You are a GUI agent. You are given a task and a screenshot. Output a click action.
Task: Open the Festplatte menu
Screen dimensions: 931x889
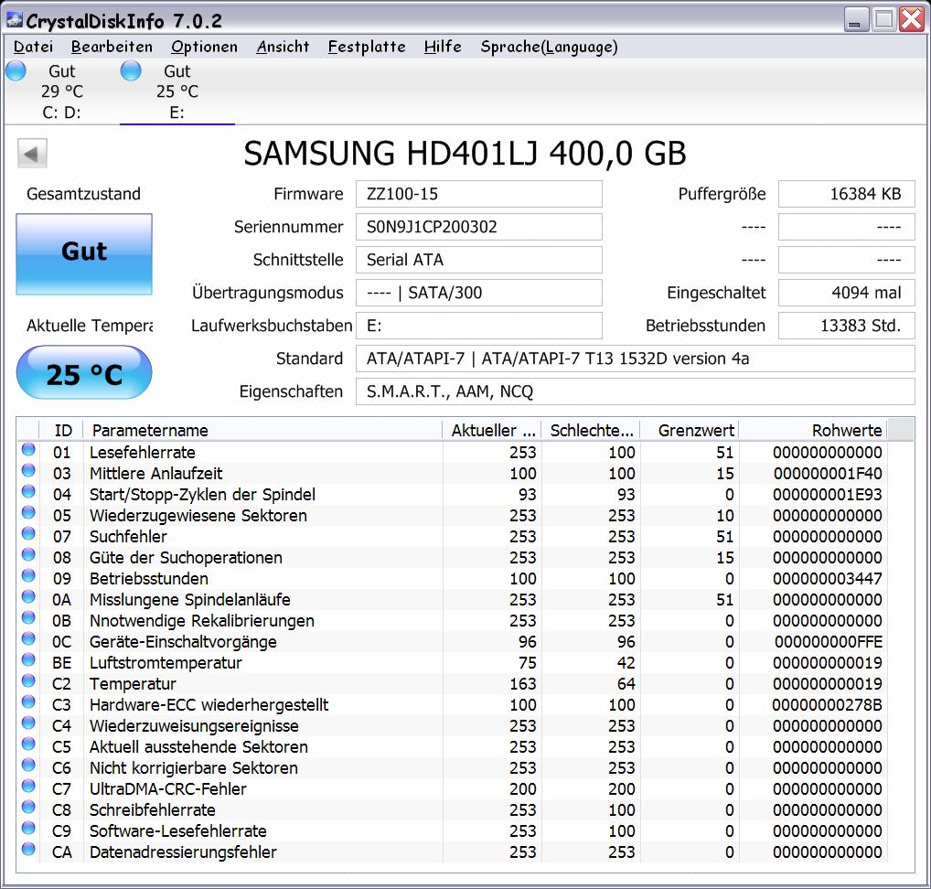click(x=367, y=47)
